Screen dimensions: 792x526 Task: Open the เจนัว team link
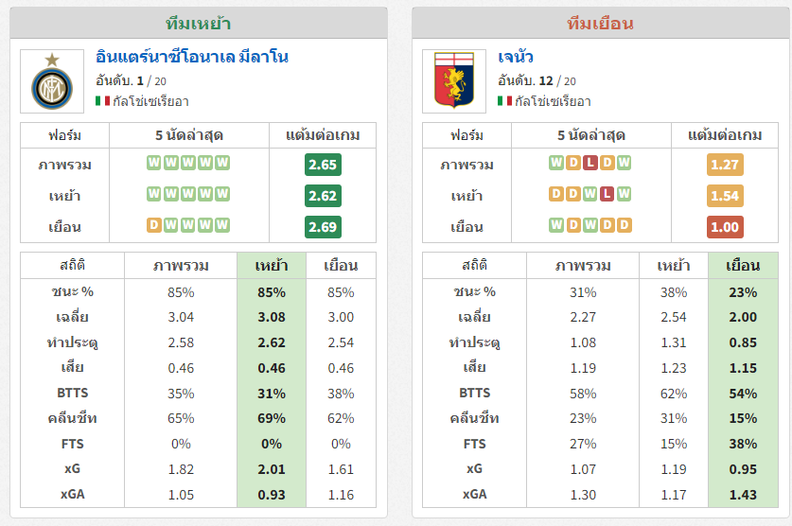[x=515, y=57]
